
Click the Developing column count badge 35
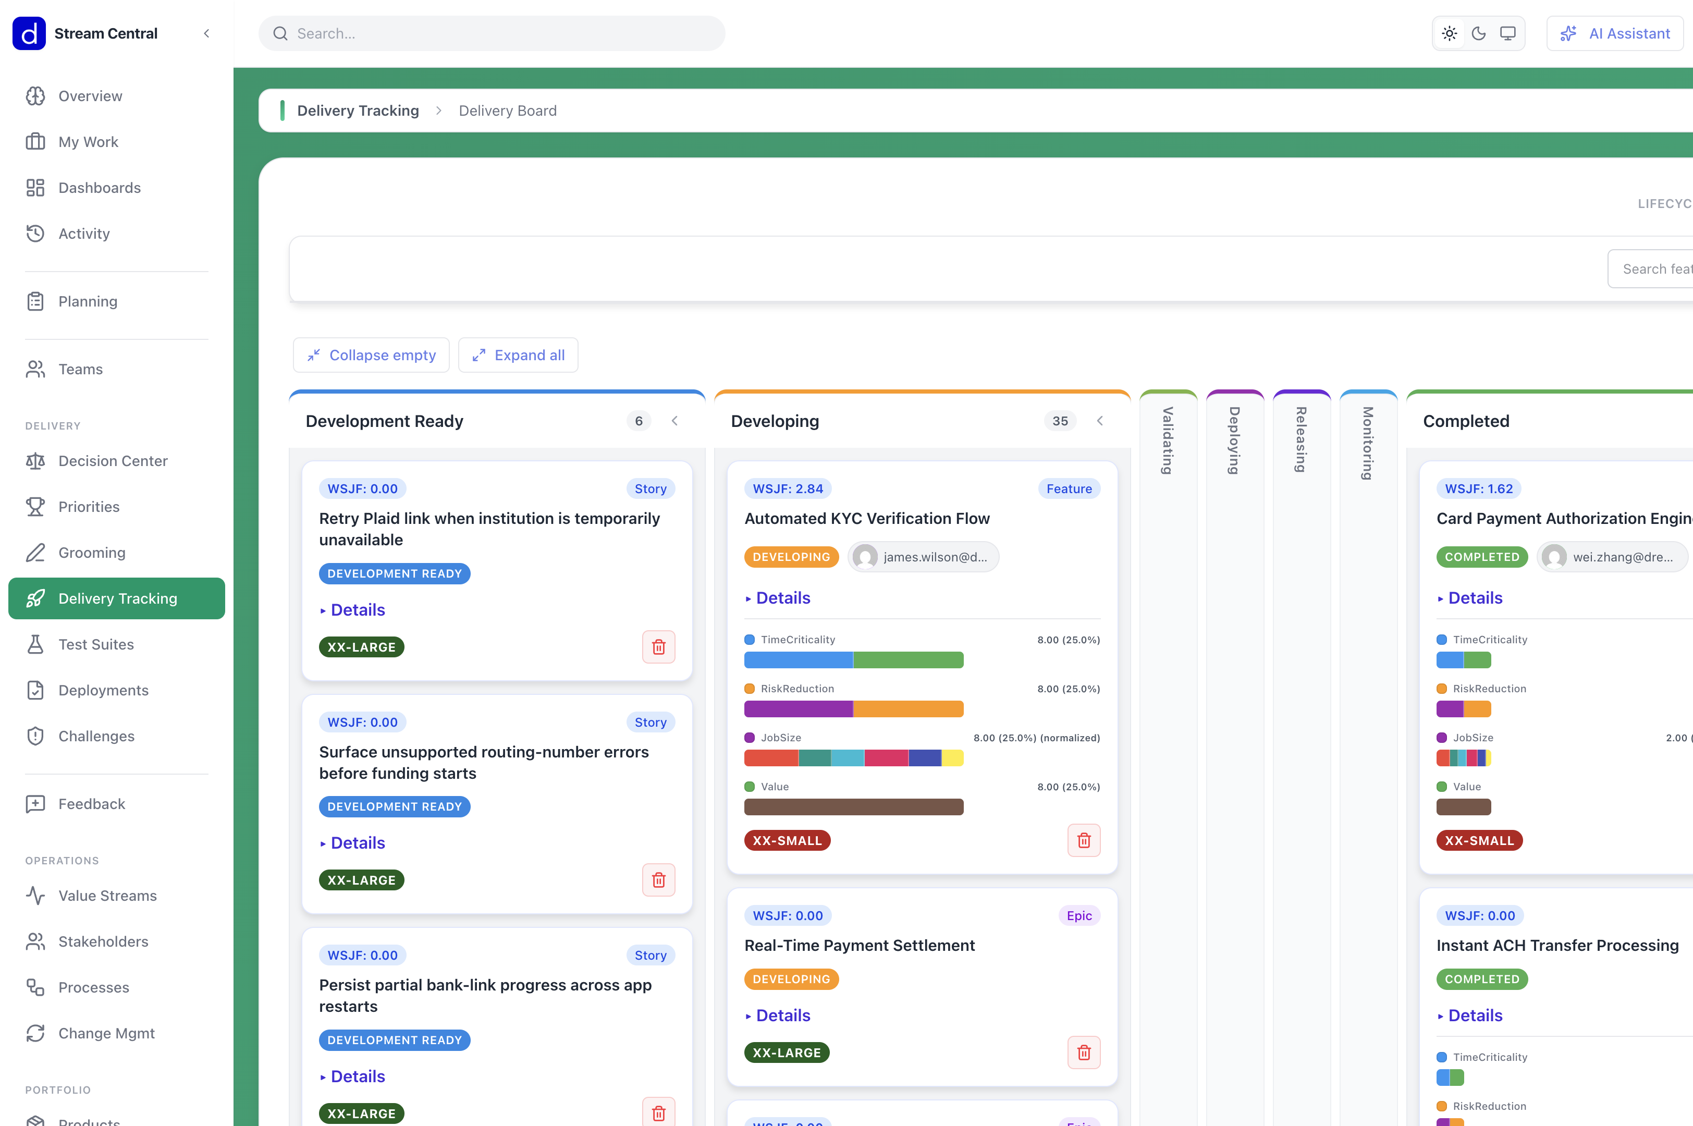(x=1060, y=422)
